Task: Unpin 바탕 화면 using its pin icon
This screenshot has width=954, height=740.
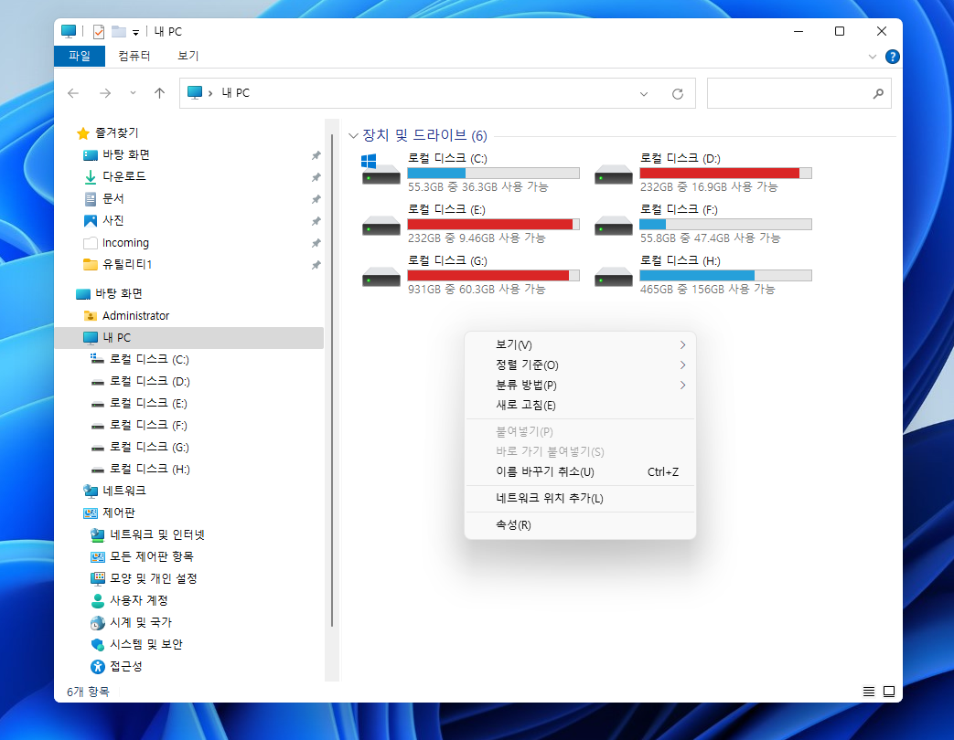Action: [316, 155]
